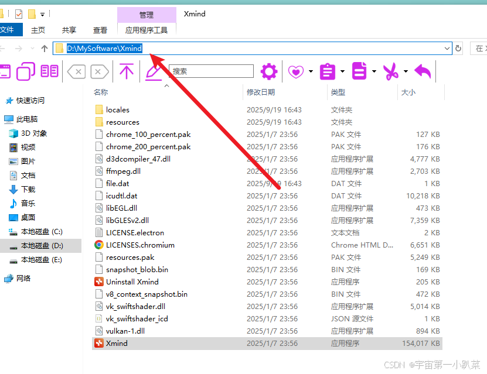Switch to the 共享 ribbon tab
The width and height of the screenshot is (487, 374).
click(x=69, y=30)
